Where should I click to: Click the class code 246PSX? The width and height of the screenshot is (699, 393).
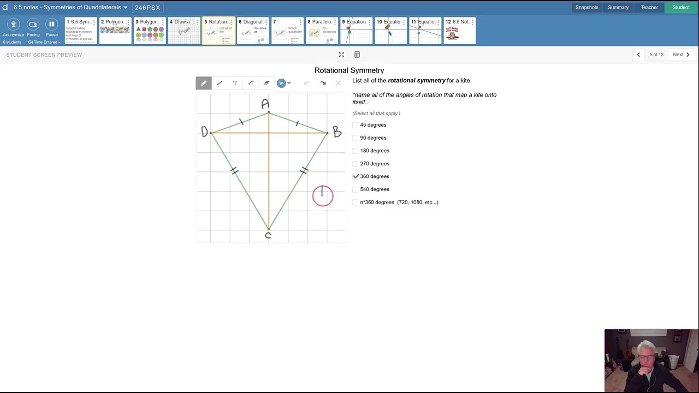pos(147,8)
